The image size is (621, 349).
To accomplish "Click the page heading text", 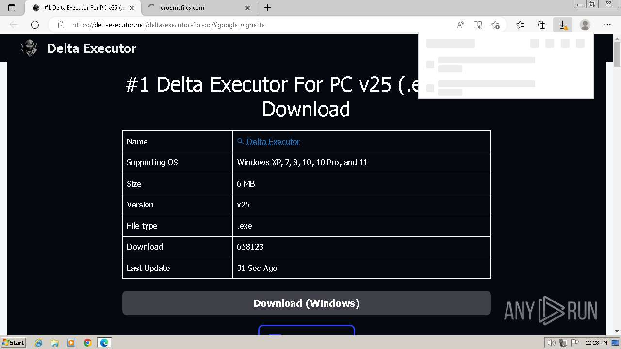I will coord(306,97).
